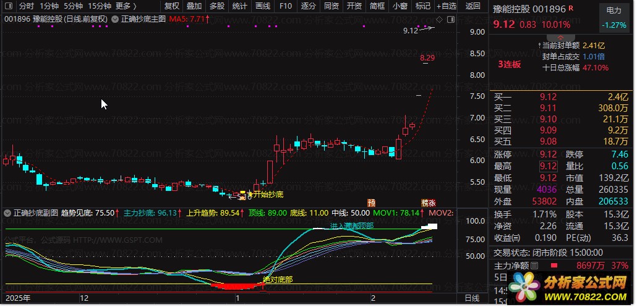
Task: Click the 标记 mark button
Action: point(423,6)
